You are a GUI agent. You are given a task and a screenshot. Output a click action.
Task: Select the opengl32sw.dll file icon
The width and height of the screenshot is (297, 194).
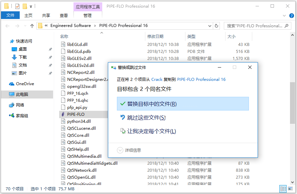coord(63,86)
